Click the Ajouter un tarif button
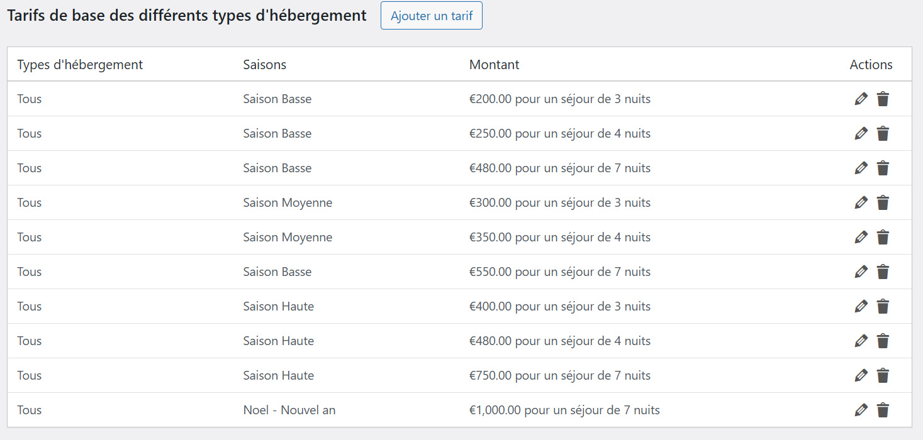The image size is (923, 440). click(x=431, y=16)
